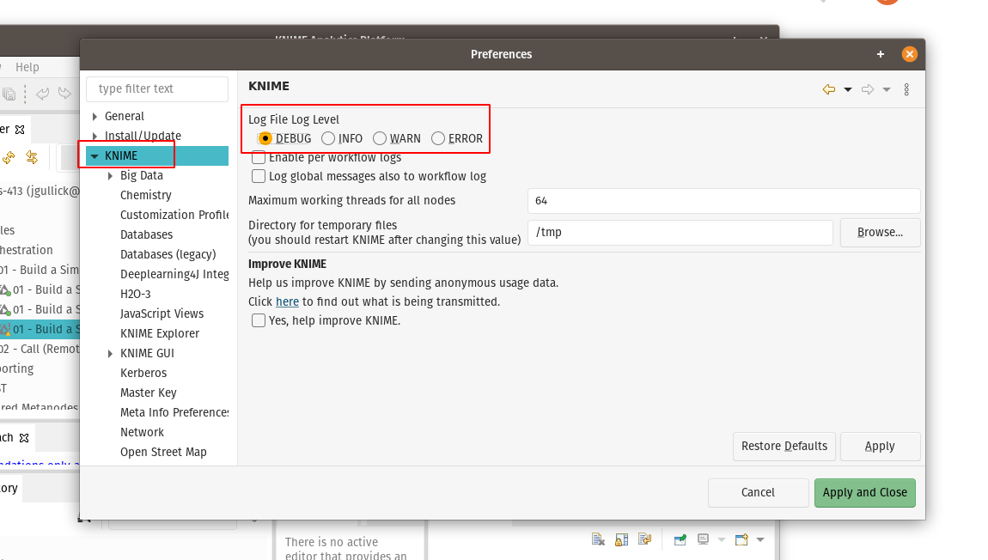The image size is (988, 560).
Task: Open the back history dropdown arrow
Action: (x=848, y=89)
